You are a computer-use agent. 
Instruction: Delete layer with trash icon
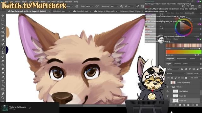point(197,105)
